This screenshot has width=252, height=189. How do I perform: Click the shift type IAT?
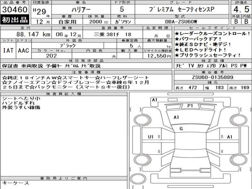coord(8,50)
